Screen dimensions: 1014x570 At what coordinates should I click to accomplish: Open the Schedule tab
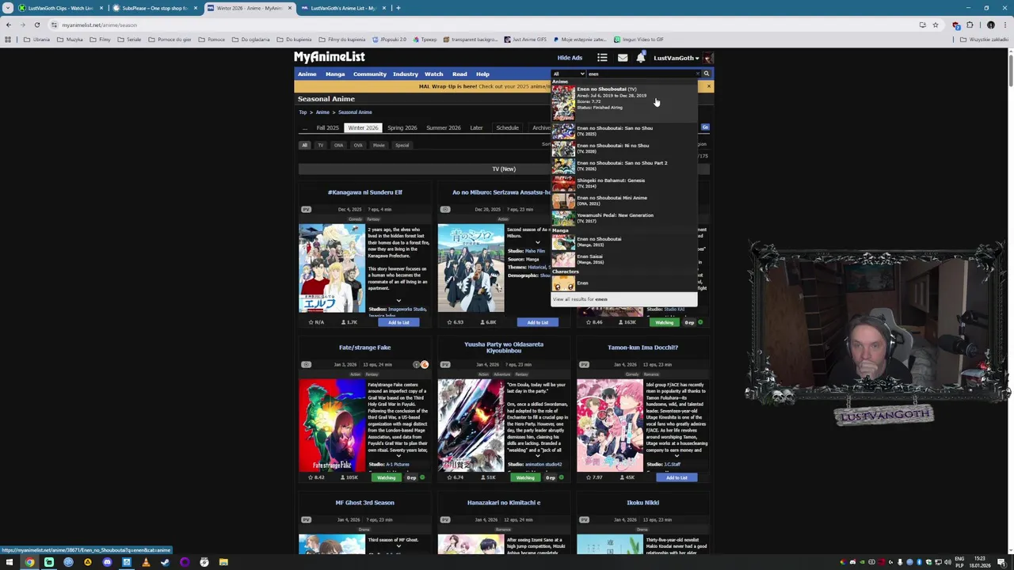point(507,127)
